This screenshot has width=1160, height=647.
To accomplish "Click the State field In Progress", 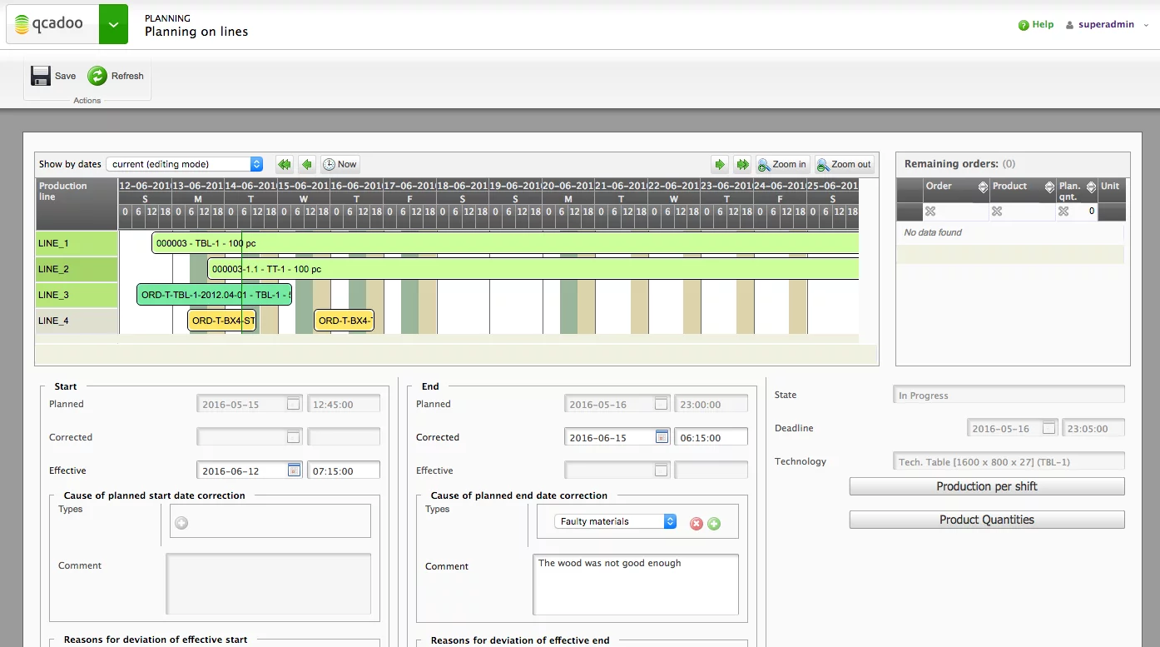I will pyautogui.click(x=1009, y=395).
